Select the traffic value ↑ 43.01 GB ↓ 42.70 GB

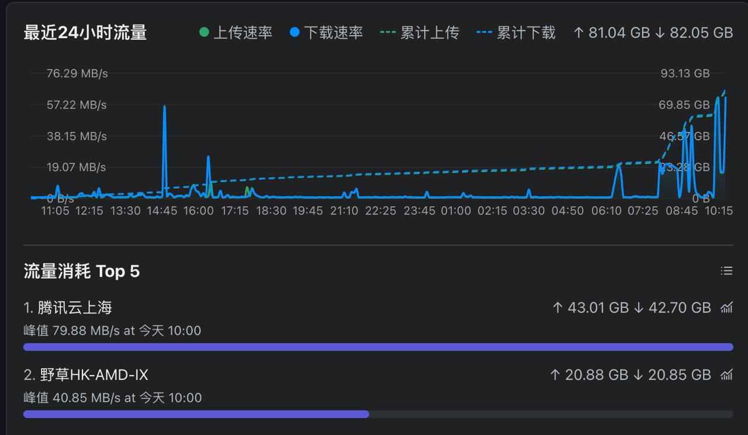pyautogui.click(x=631, y=308)
